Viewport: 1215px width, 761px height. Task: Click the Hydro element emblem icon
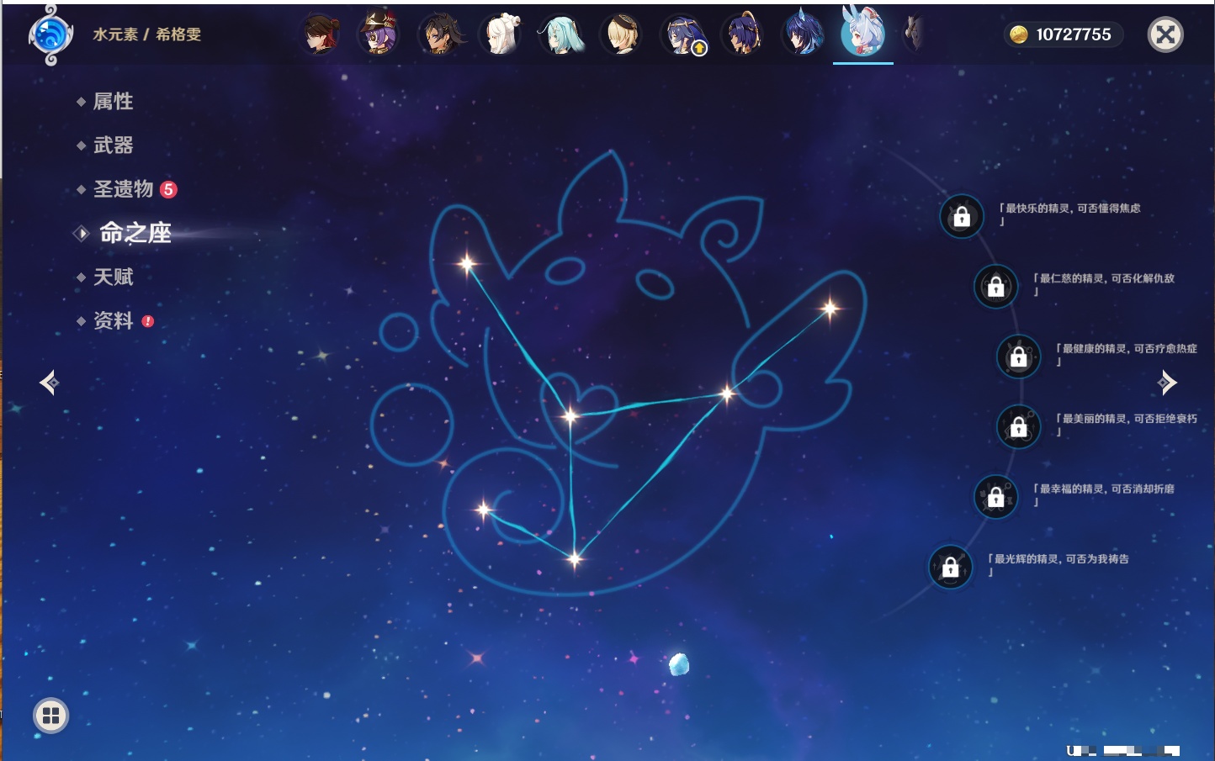50,35
